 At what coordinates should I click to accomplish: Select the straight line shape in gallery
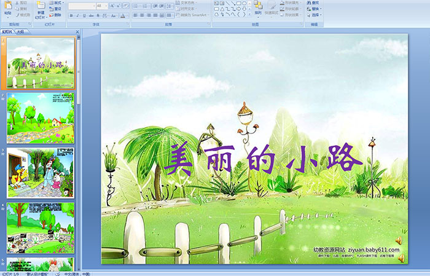click(x=227, y=3)
